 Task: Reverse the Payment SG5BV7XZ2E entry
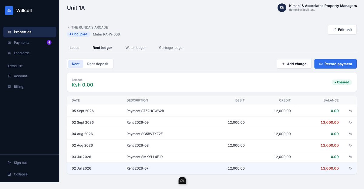click(350, 134)
